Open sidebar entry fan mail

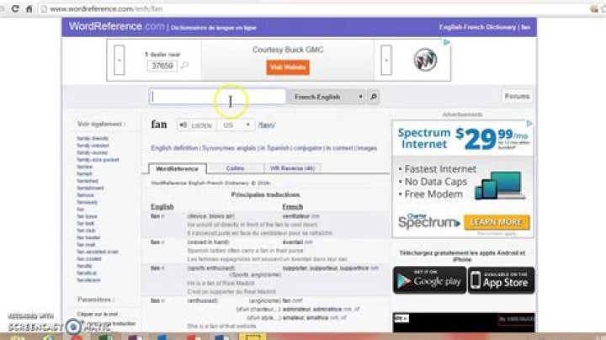(85, 245)
